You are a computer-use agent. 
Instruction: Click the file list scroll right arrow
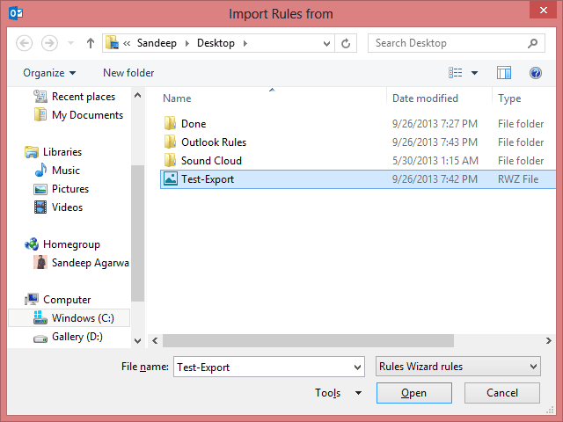point(549,340)
